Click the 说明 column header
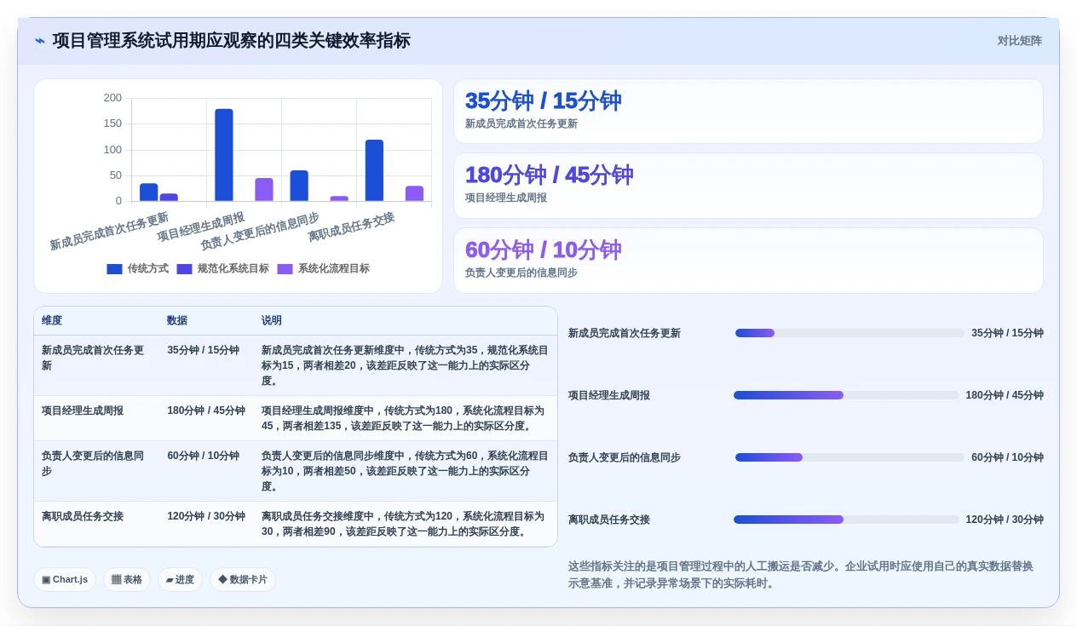This screenshot has height=626, width=1077. click(x=272, y=321)
